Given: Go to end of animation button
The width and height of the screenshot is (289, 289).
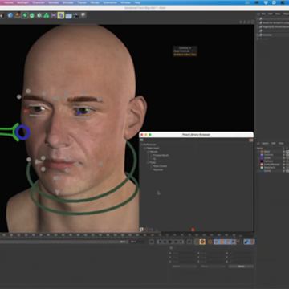Looking at the screenshot, I should [x=189, y=242].
